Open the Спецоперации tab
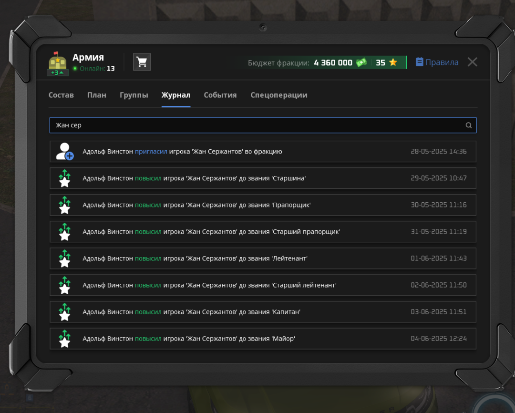This screenshot has height=413, width=515. tap(279, 95)
